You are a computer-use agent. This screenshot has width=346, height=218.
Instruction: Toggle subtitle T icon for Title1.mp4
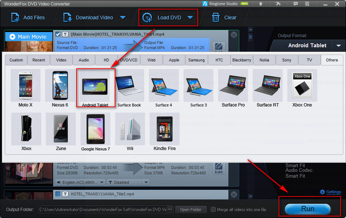(65, 34)
